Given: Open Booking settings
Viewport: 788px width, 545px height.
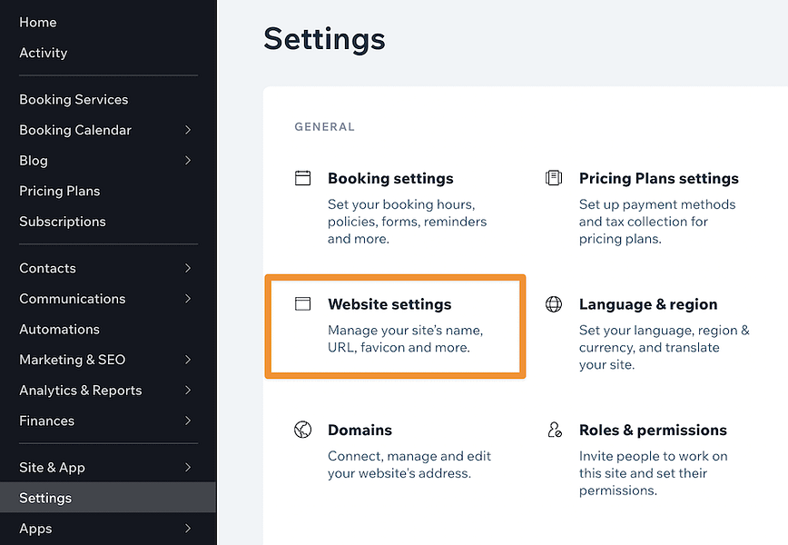Looking at the screenshot, I should [390, 178].
